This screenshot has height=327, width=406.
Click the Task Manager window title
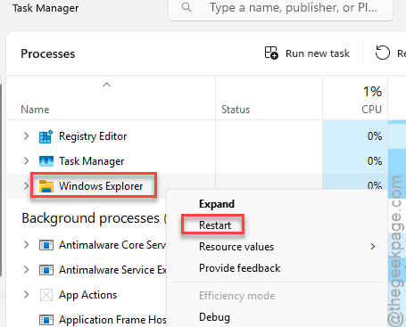(46, 8)
